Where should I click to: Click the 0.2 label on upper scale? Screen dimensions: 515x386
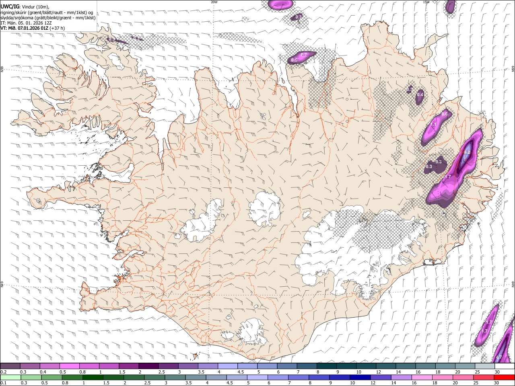tap(4, 372)
